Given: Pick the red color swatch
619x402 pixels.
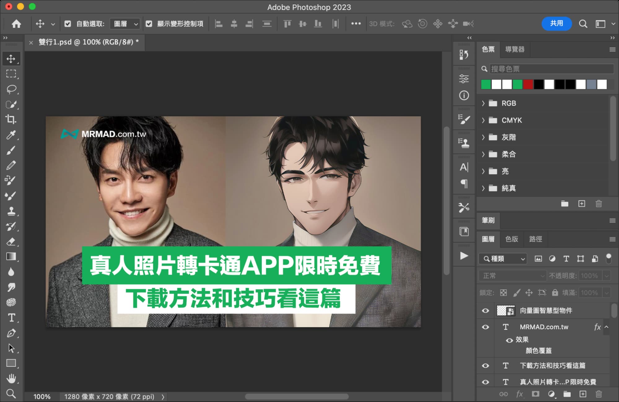Looking at the screenshot, I should tap(528, 84).
